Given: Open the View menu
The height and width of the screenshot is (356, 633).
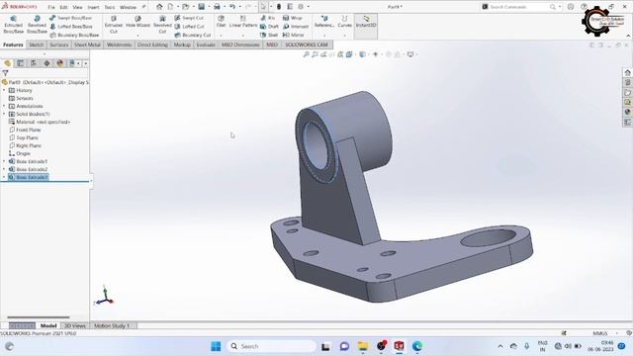Looking at the screenshot, I should [x=77, y=7].
